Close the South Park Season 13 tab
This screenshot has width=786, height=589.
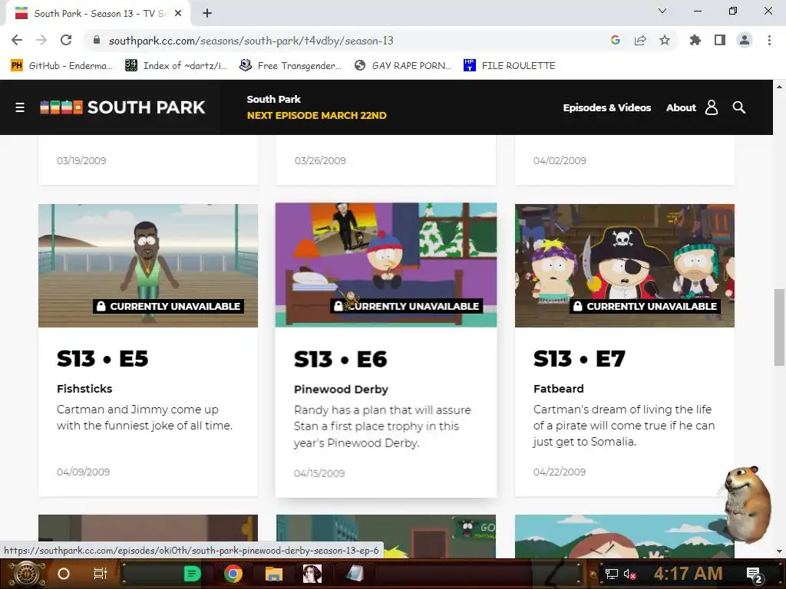tap(178, 14)
